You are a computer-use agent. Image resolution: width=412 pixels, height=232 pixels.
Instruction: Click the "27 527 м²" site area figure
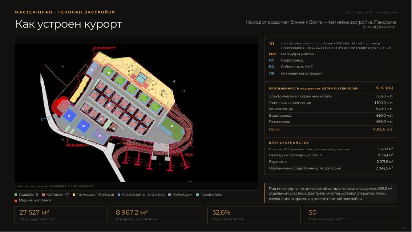(34, 212)
